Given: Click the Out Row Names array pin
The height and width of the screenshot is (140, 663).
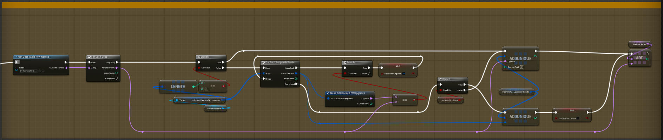Looking at the screenshot, I should [66, 68].
